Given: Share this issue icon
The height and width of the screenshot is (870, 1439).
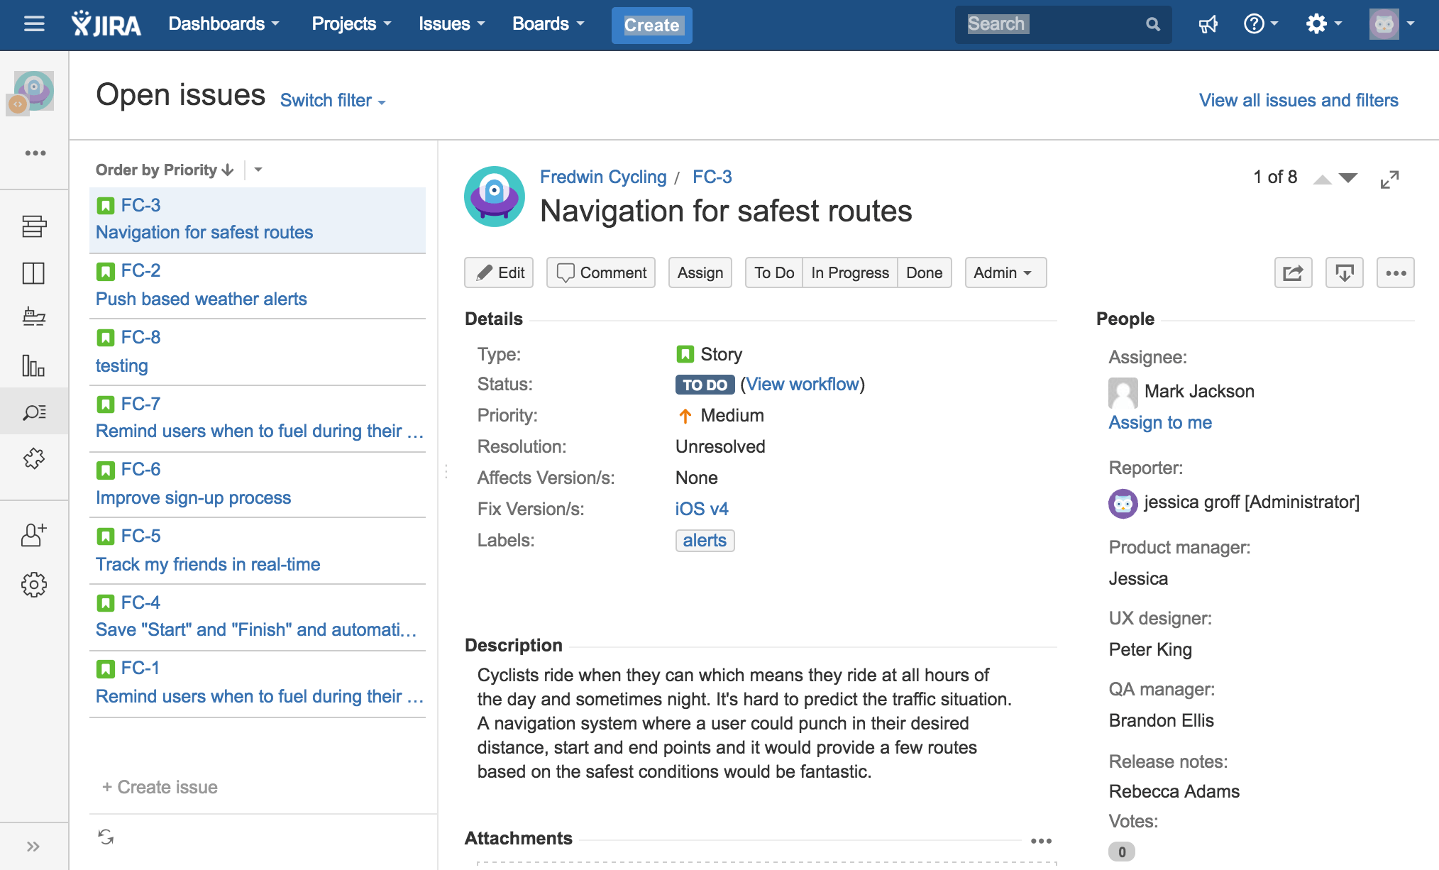Looking at the screenshot, I should coord(1293,272).
